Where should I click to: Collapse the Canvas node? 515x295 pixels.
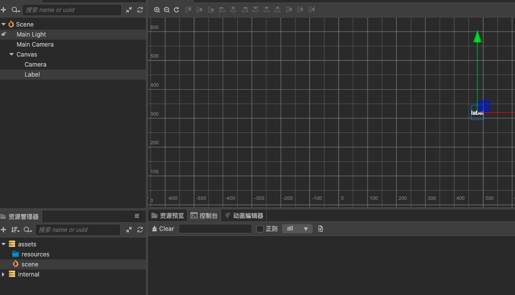(x=12, y=54)
